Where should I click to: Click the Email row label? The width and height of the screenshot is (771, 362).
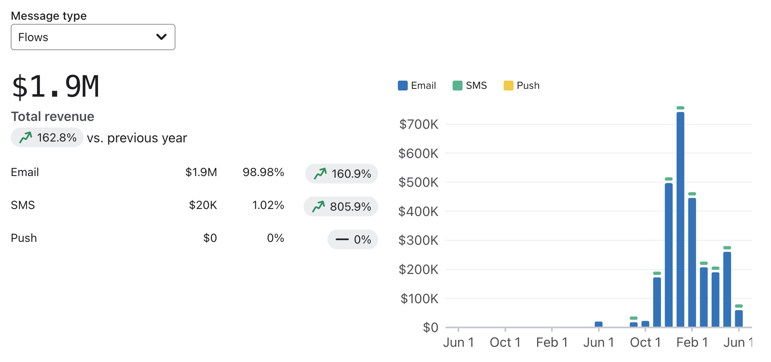(25, 172)
